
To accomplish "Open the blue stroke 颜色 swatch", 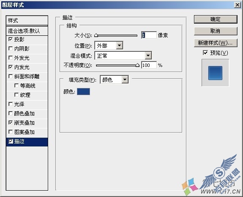I will pyautogui.click(x=83, y=91).
